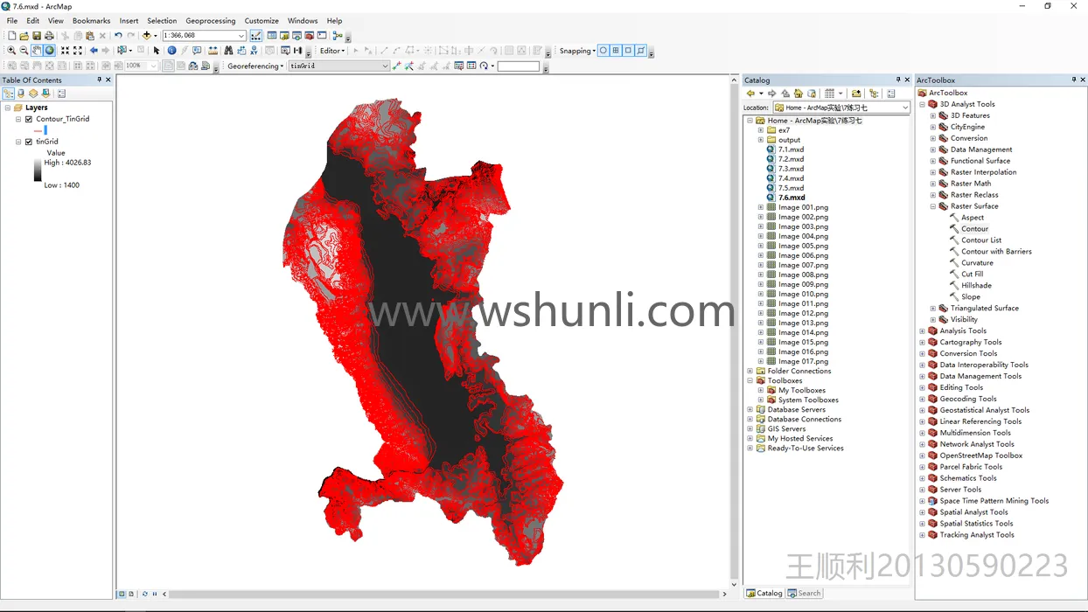The width and height of the screenshot is (1088, 612).
Task: Click the Add Control Points georeferencing icon
Action: pos(397,66)
